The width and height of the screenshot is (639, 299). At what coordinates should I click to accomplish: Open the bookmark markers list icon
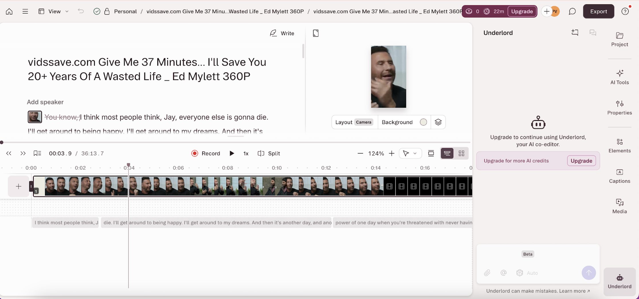[x=37, y=154]
